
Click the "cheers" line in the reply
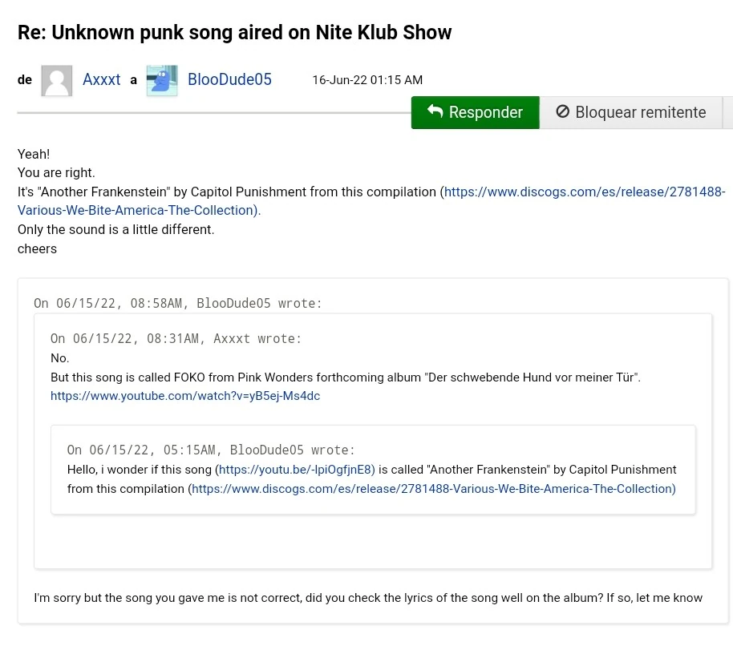pos(38,248)
